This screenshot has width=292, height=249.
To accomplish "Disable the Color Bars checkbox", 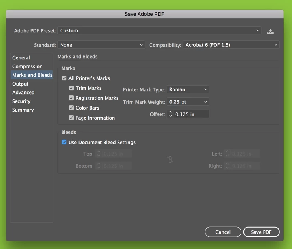I will pos(71,108).
